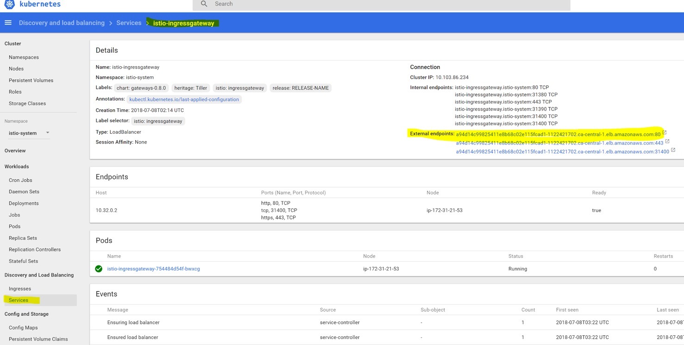Click pod status 'Running' cell
The height and width of the screenshot is (345, 684).
point(518,269)
